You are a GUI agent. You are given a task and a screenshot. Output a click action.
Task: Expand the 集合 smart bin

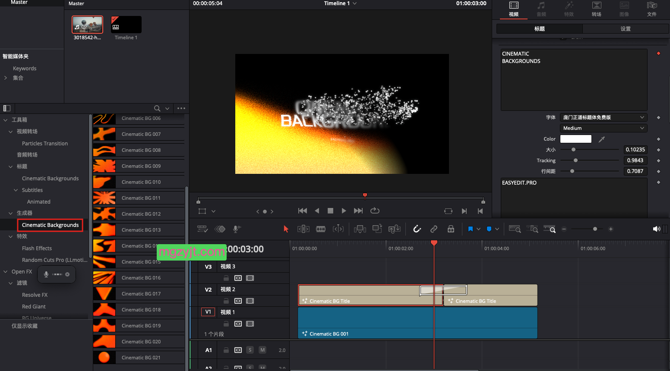point(6,78)
